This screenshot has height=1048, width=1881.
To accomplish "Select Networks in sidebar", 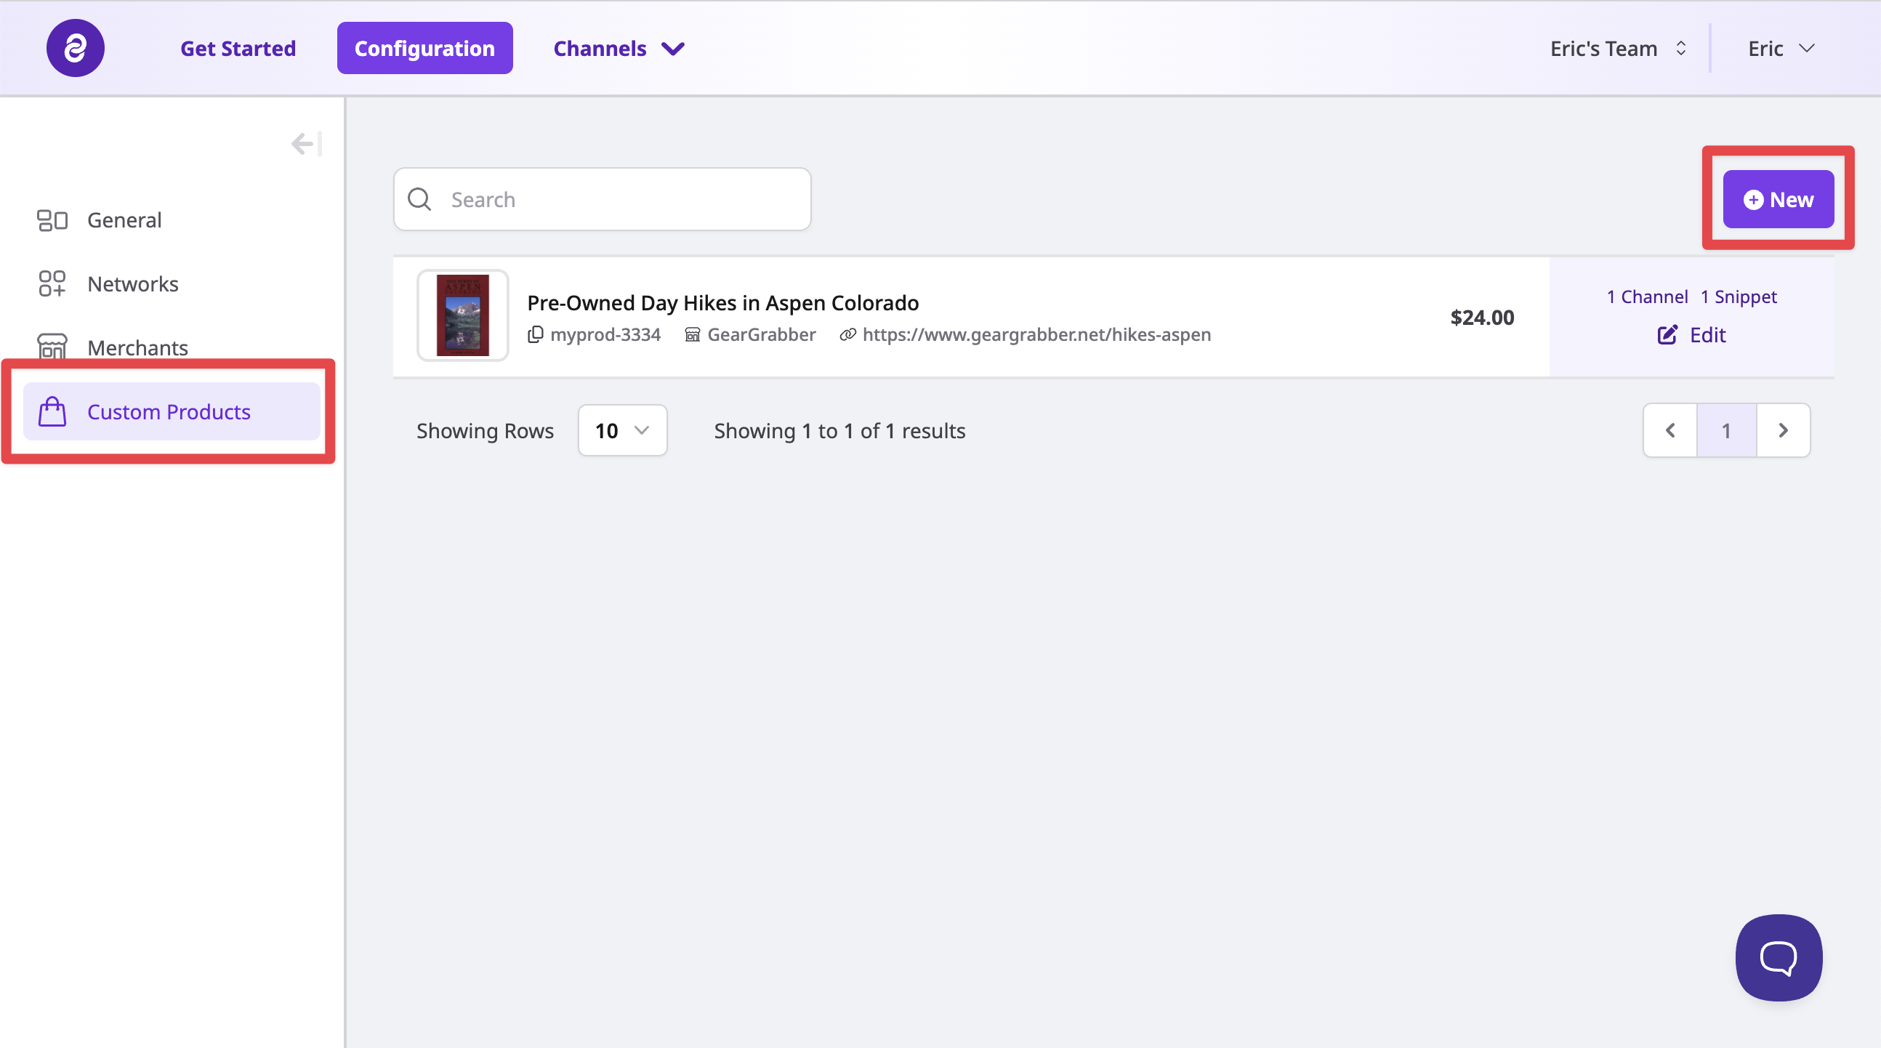I will [132, 283].
